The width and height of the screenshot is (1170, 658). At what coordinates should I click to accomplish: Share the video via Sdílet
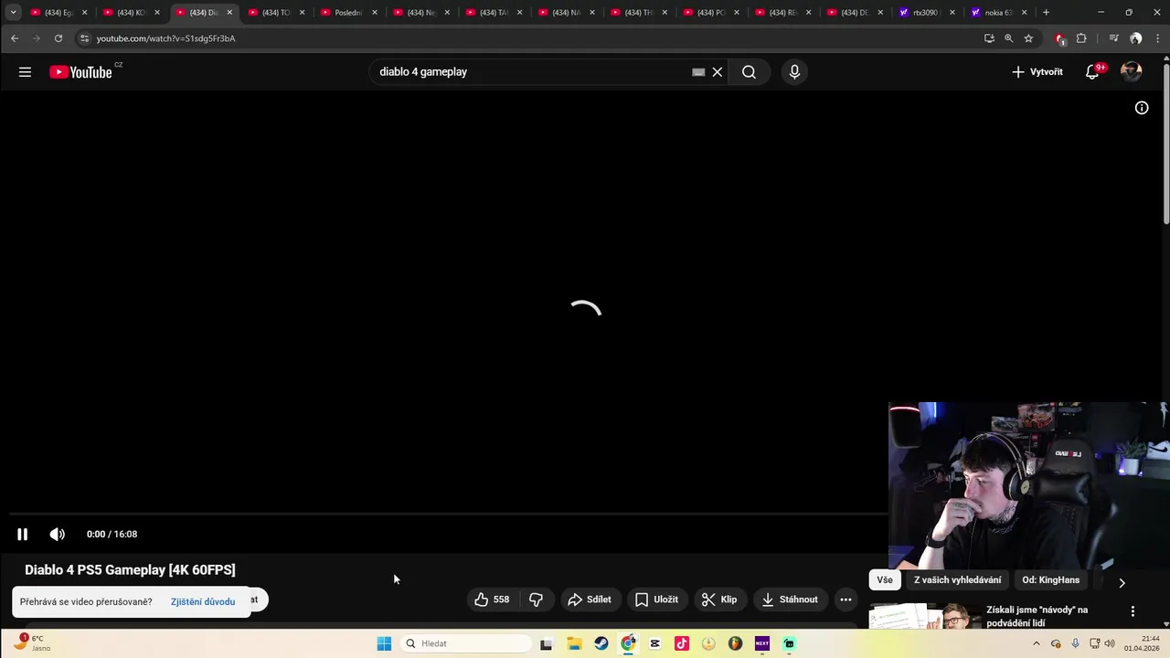click(x=589, y=600)
